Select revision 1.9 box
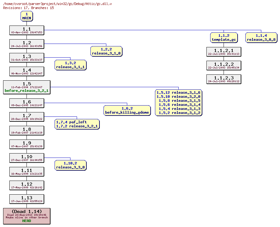280x227 pixels. pos(27,144)
